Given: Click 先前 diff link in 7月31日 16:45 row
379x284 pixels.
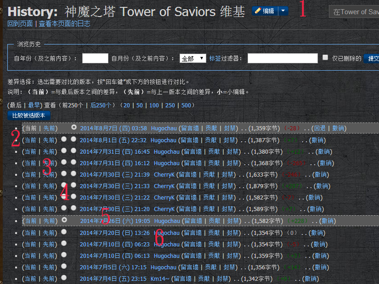Looking at the screenshot, I should pyautogui.click(x=49, y=152).
